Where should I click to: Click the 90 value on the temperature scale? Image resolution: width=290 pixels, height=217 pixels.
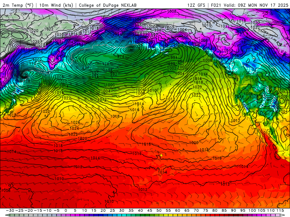(233, 210)
